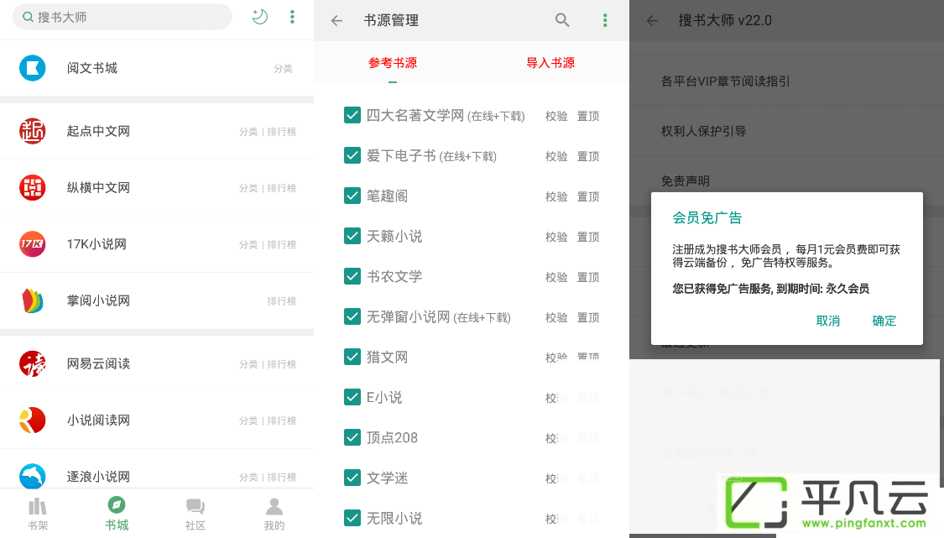
Task: Switch to the 导入书源 tab
Action: [550, 63]
